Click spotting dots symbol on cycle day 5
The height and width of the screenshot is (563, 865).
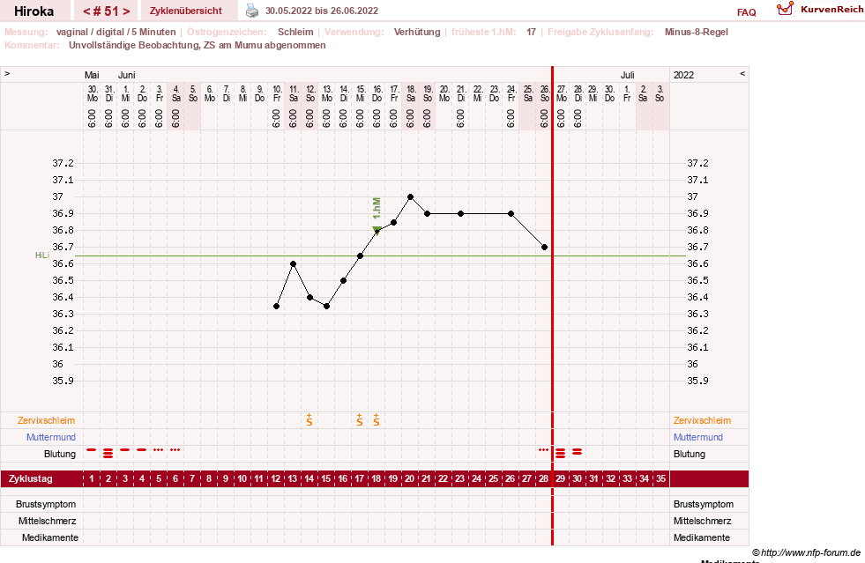point(159,450)
